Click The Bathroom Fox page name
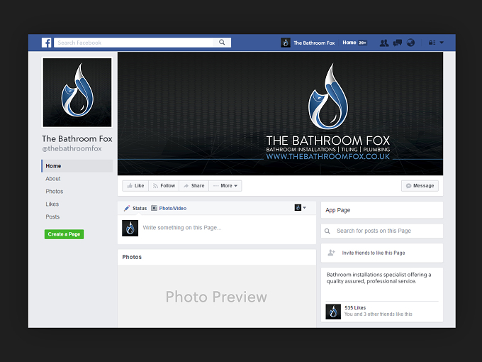The width and height of the screenshot is (482, 362). point(77,139)
